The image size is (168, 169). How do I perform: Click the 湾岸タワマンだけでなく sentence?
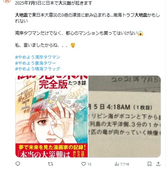click(76, 33)
